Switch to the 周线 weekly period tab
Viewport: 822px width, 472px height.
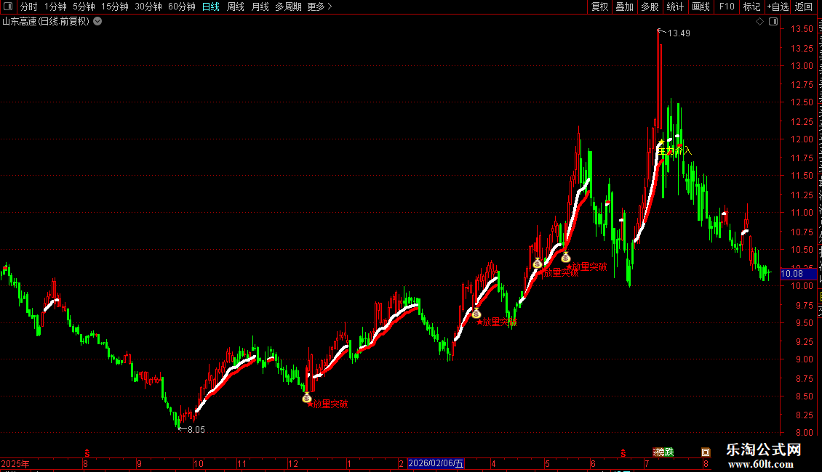coord(236,7)
